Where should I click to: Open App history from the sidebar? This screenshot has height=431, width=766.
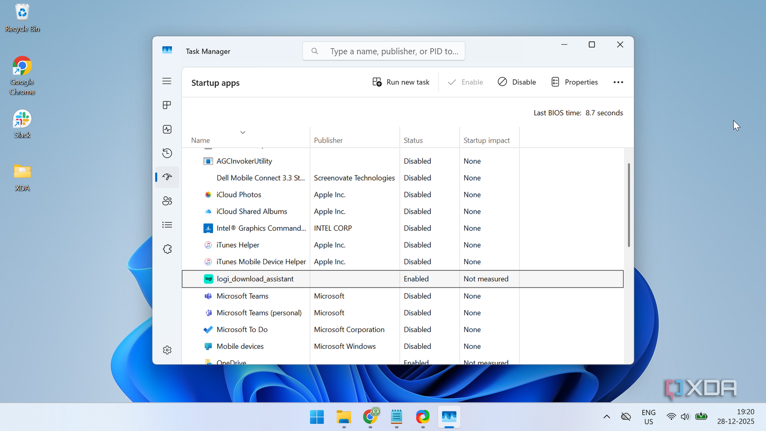167,153
